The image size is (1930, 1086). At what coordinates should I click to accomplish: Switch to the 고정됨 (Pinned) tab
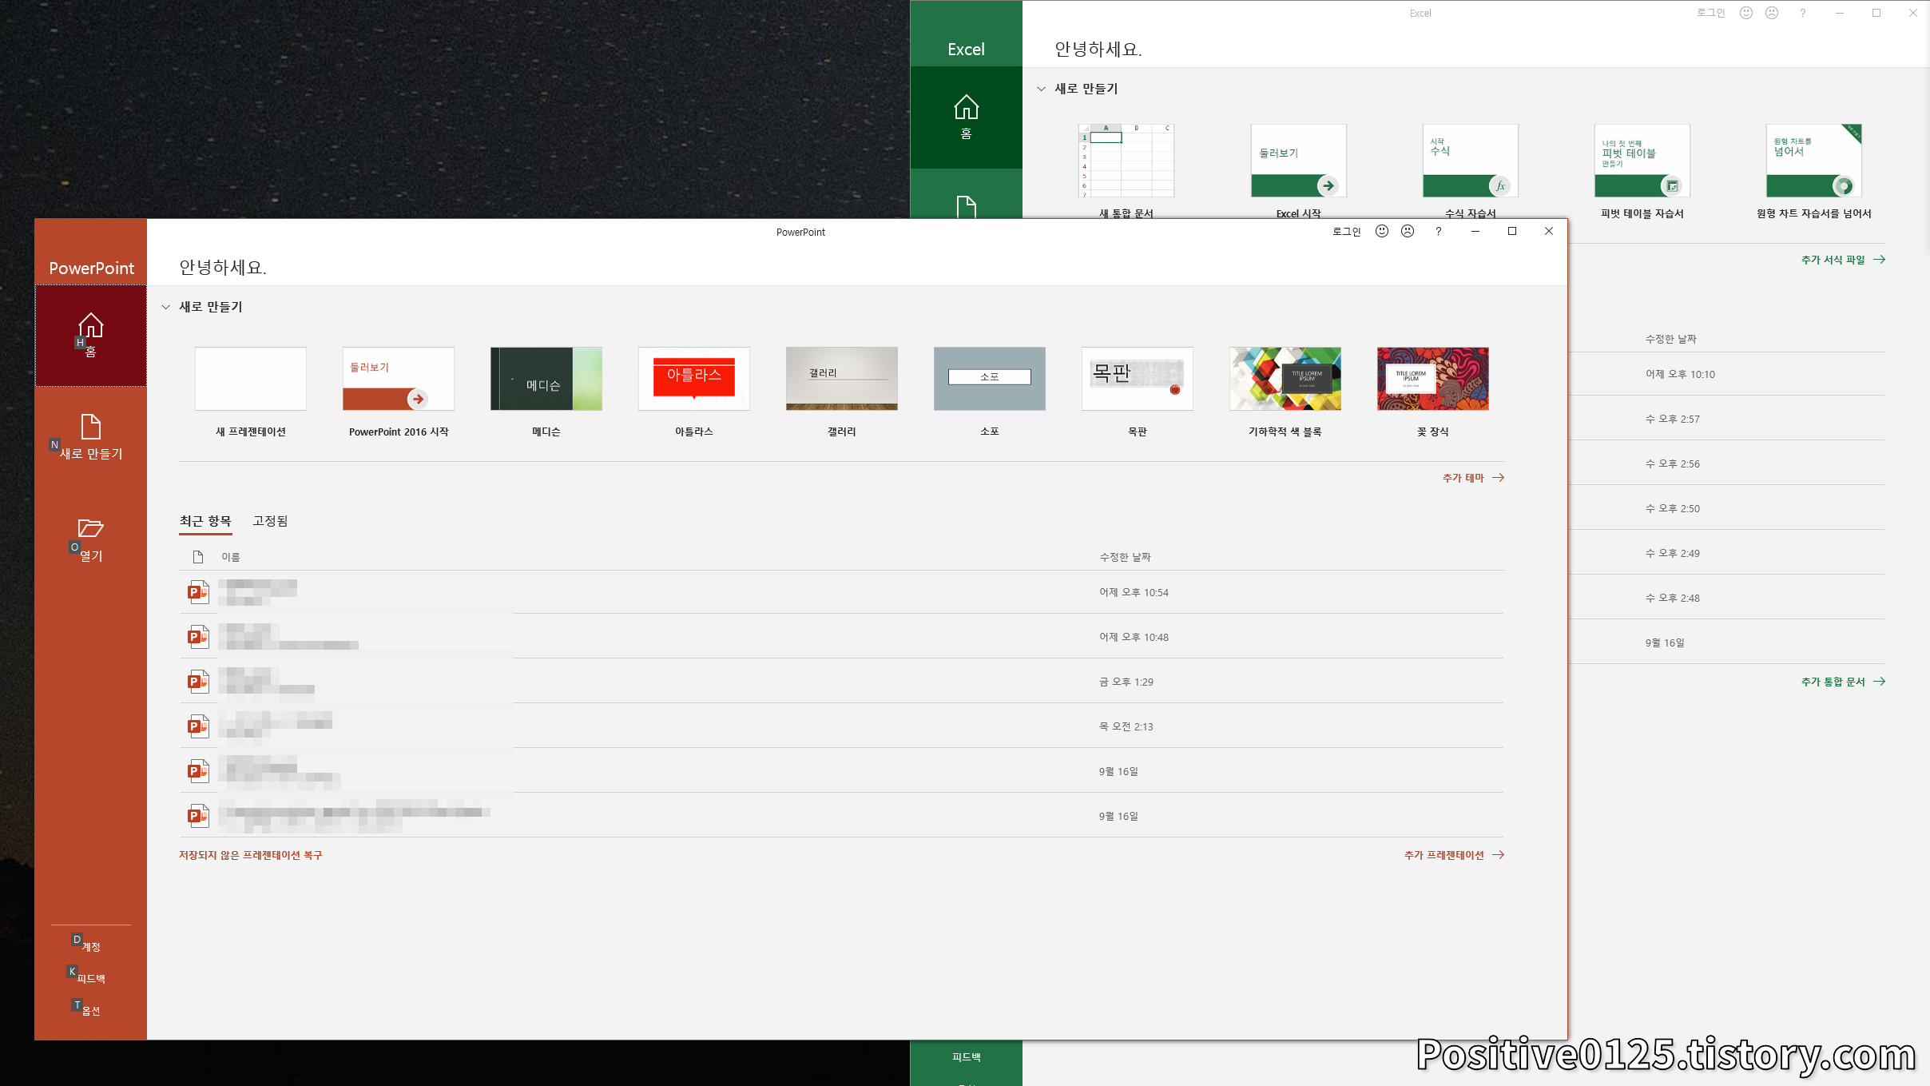click(x=270, y=521)
